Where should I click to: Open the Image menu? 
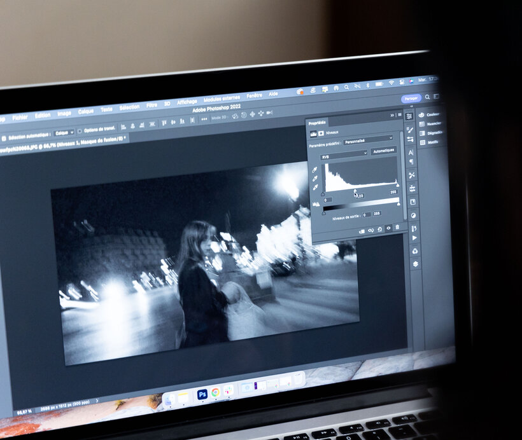[64, 113]
